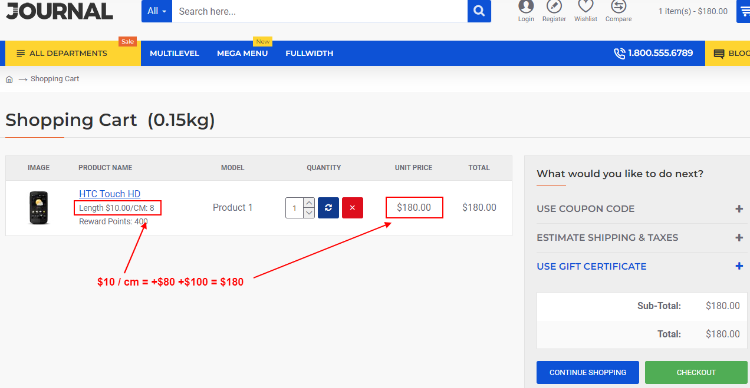
Task: Click the green Checkout button
Action: pos(696,373)
